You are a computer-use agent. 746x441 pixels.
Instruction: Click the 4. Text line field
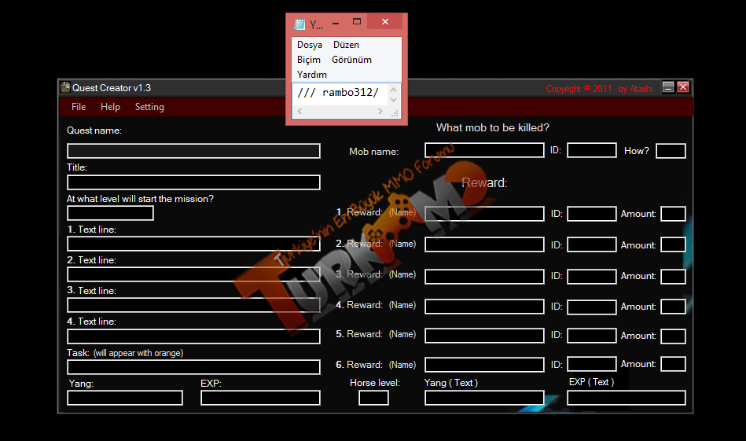coord(193,336)
